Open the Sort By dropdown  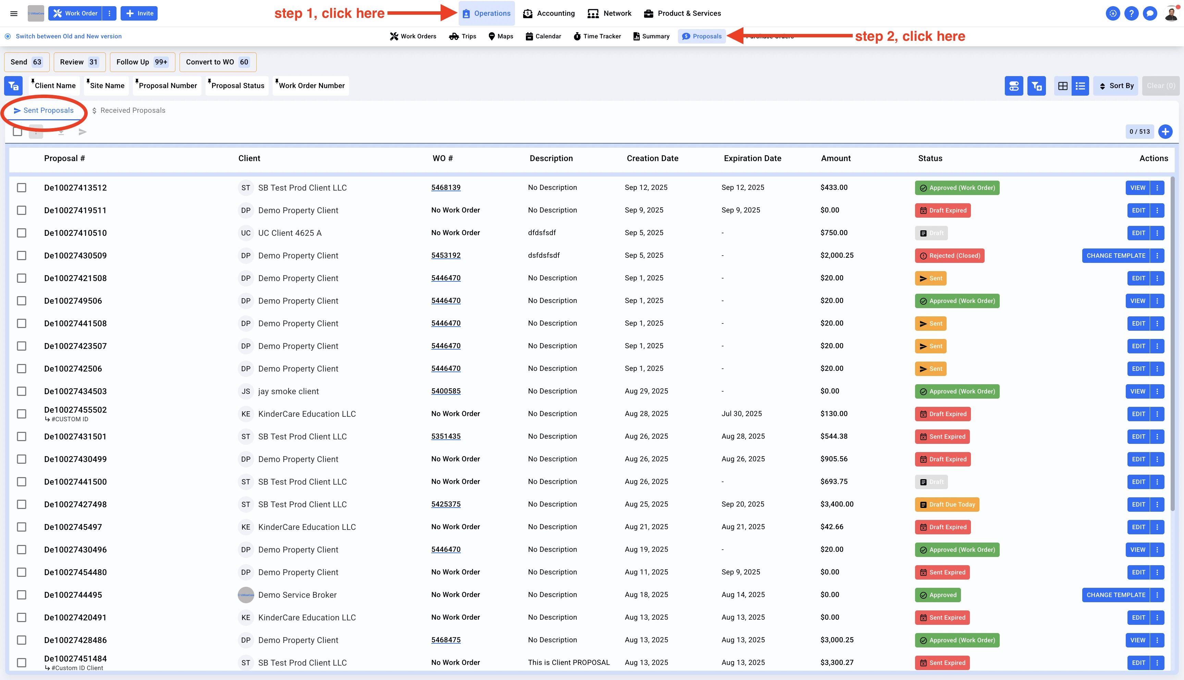[1116, 86]
